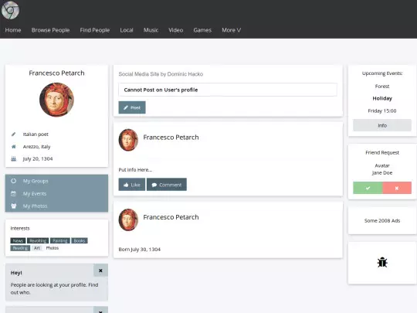Click author name on the Put Info Here post
417x313 pixels.
(x=171, y=138)
